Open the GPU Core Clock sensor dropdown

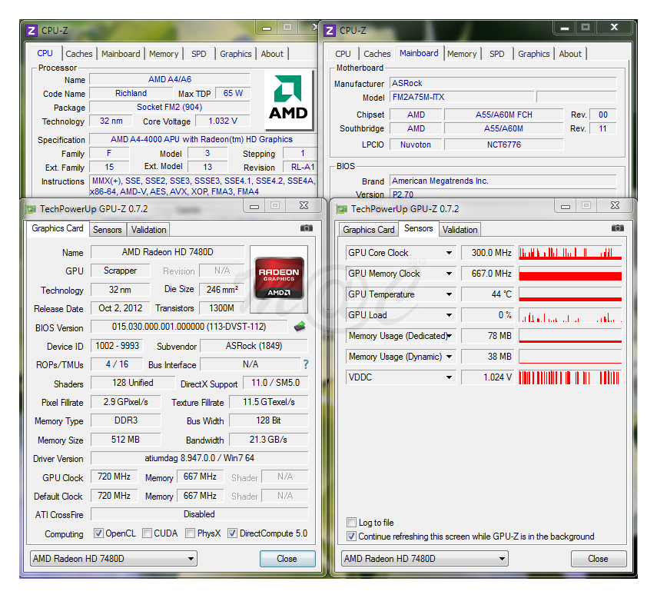click(x=449, y=253)
